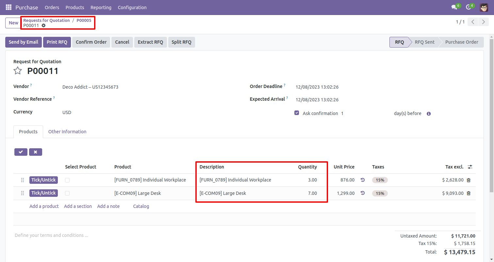Click Add a section link
Image resolution: width=494 pixels, height=262 pixels.
(x=78, y=206)
